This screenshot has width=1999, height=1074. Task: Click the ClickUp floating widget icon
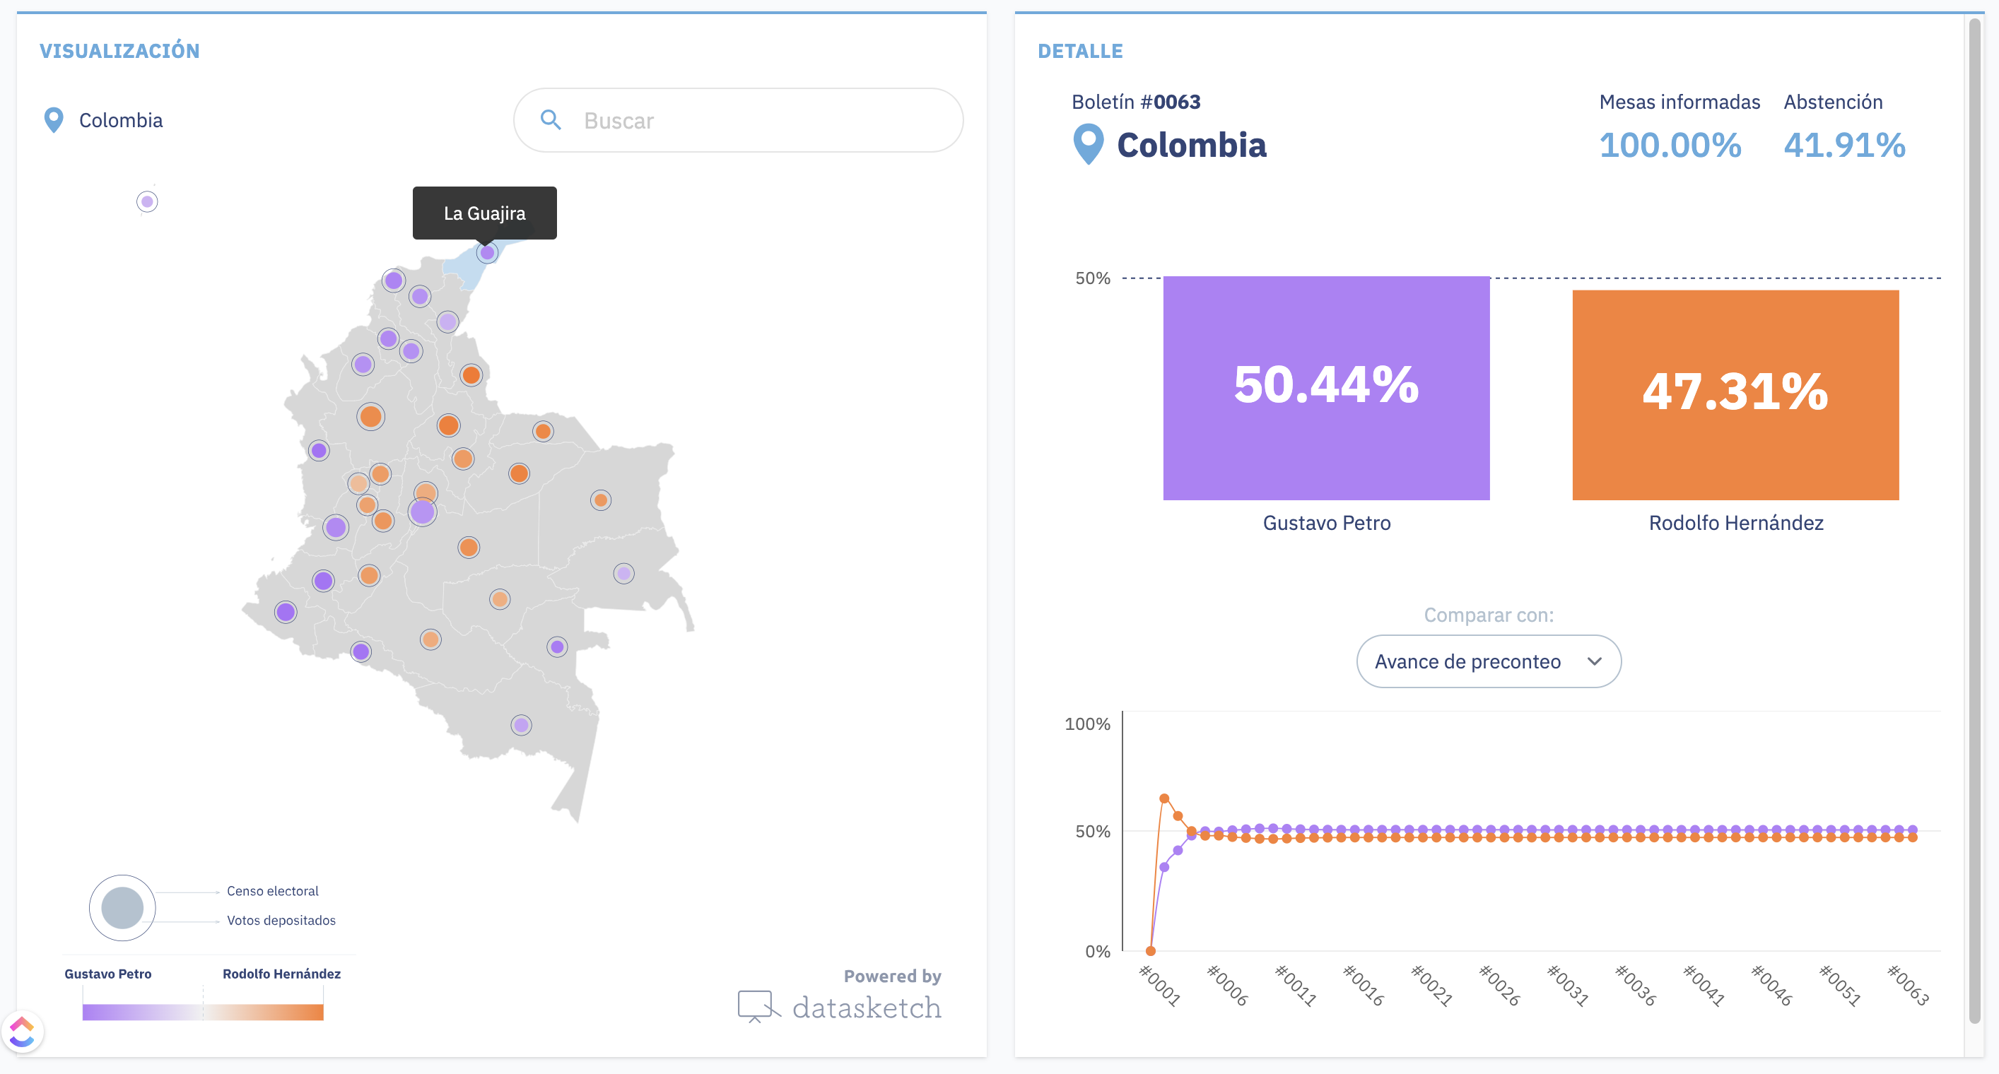[x=22, y=1032]
